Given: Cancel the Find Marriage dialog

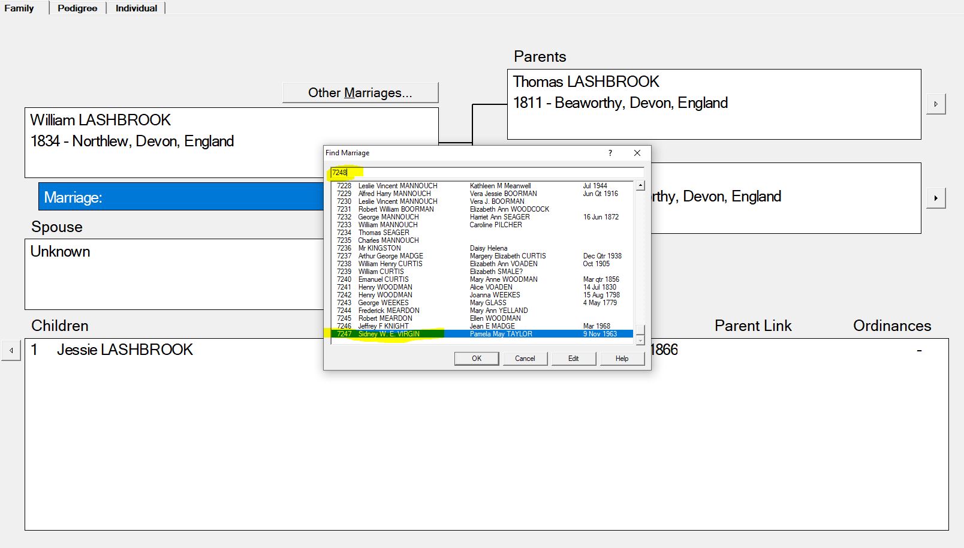Looking at the screenshot, I should 525,359.
